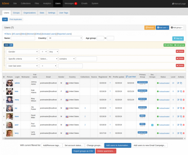Delete user kate via trash icon
Screen dimensions: 188x155
183,91
